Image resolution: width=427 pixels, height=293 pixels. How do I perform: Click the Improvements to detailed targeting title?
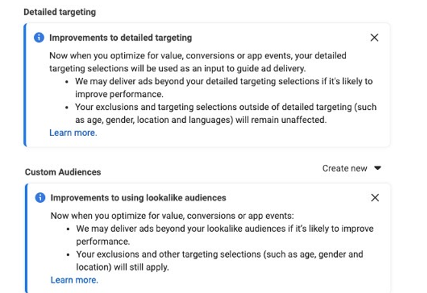[121, 38]
